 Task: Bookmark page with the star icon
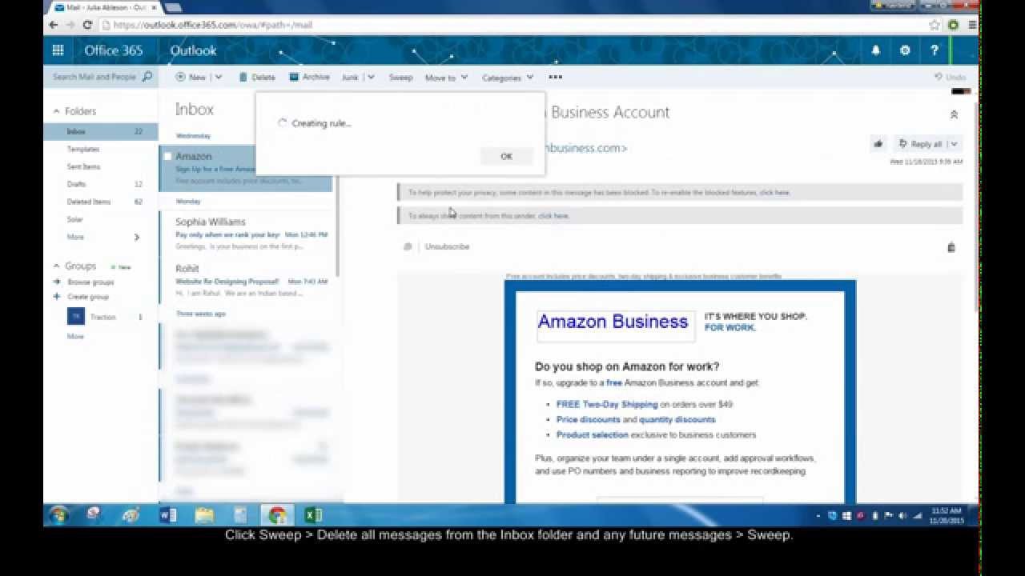pos(935,25)
